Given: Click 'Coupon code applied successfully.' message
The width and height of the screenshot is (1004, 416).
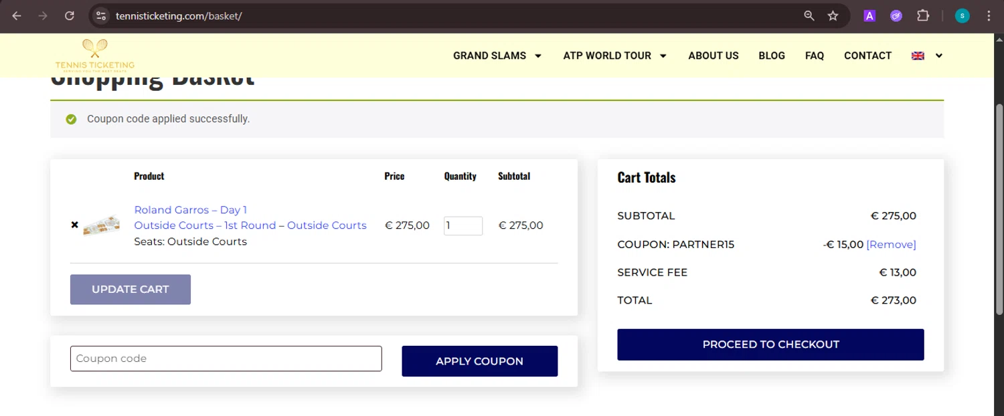Looking at the screenshot, I should [x=168, y=119].
